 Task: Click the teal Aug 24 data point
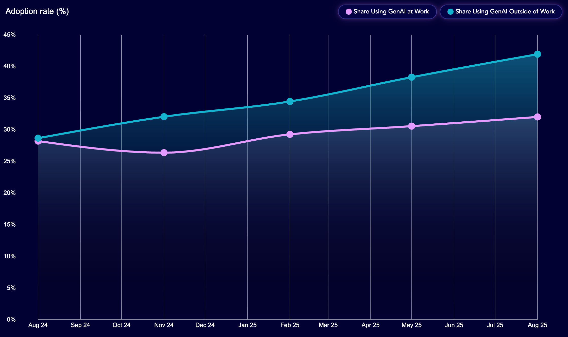[38, 138]
